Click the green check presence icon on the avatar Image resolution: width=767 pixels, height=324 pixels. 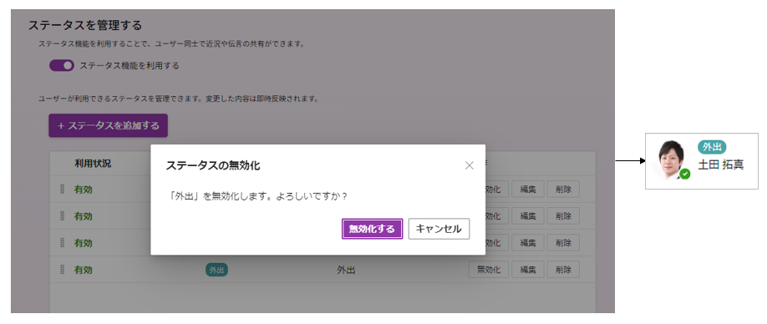(685, 174)
